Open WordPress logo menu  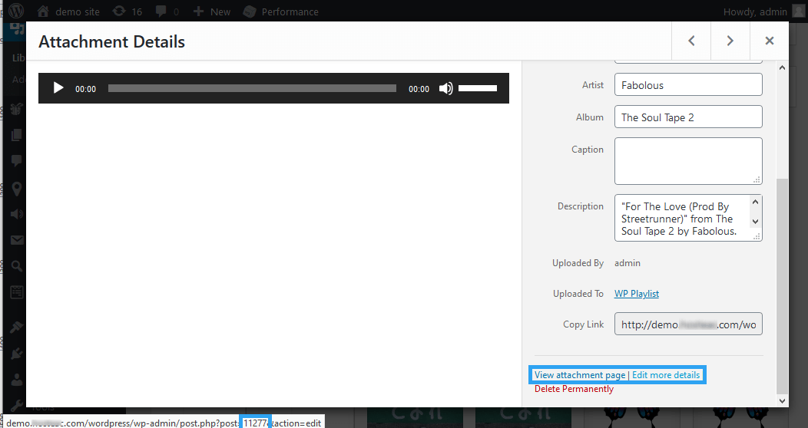[x=16, y=11]
